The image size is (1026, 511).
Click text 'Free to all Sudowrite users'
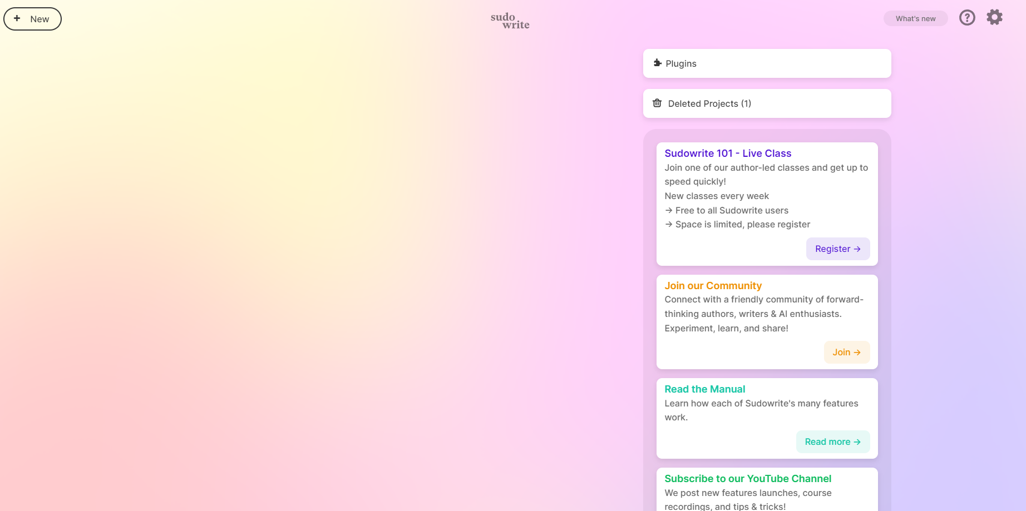tap(732, 210)
